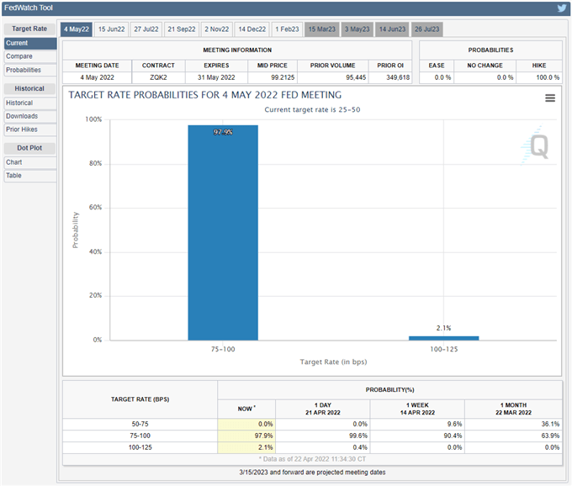Switch to 2 Nov22 meeting tab

coord(217,29)
